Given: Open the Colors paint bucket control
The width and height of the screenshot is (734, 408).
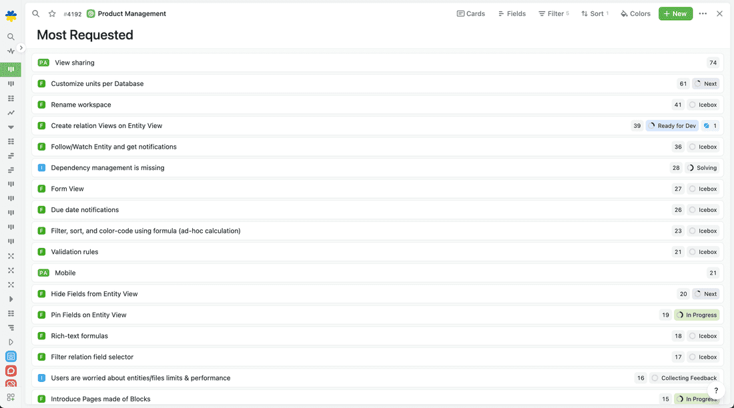Looking at the screenshot, I should coord(635,13).
